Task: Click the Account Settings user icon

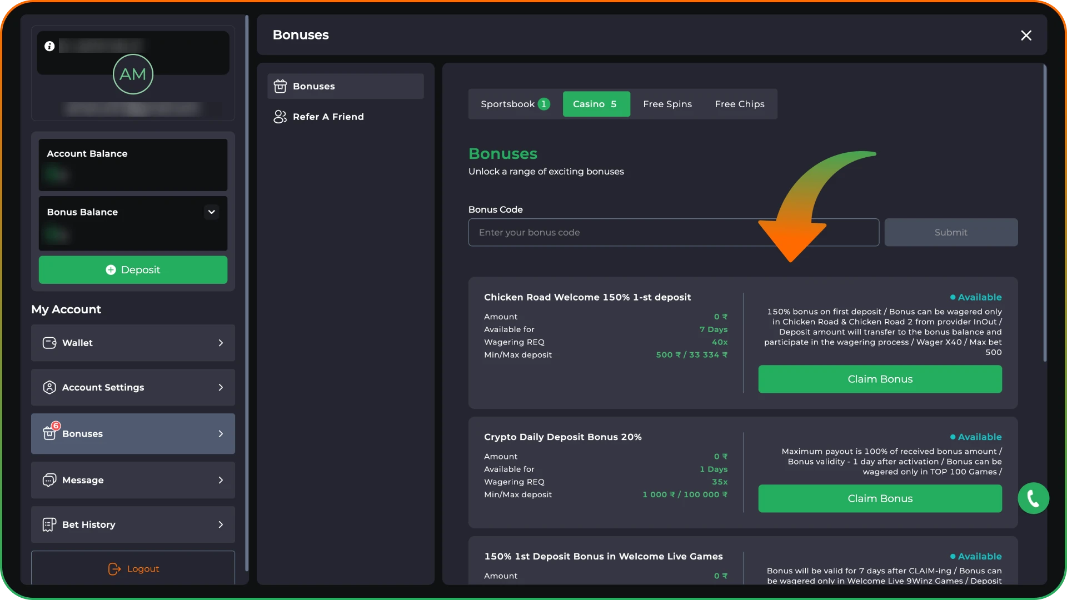Action: (x=49, y=387)
